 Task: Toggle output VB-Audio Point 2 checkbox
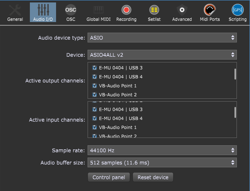[95, 95]
